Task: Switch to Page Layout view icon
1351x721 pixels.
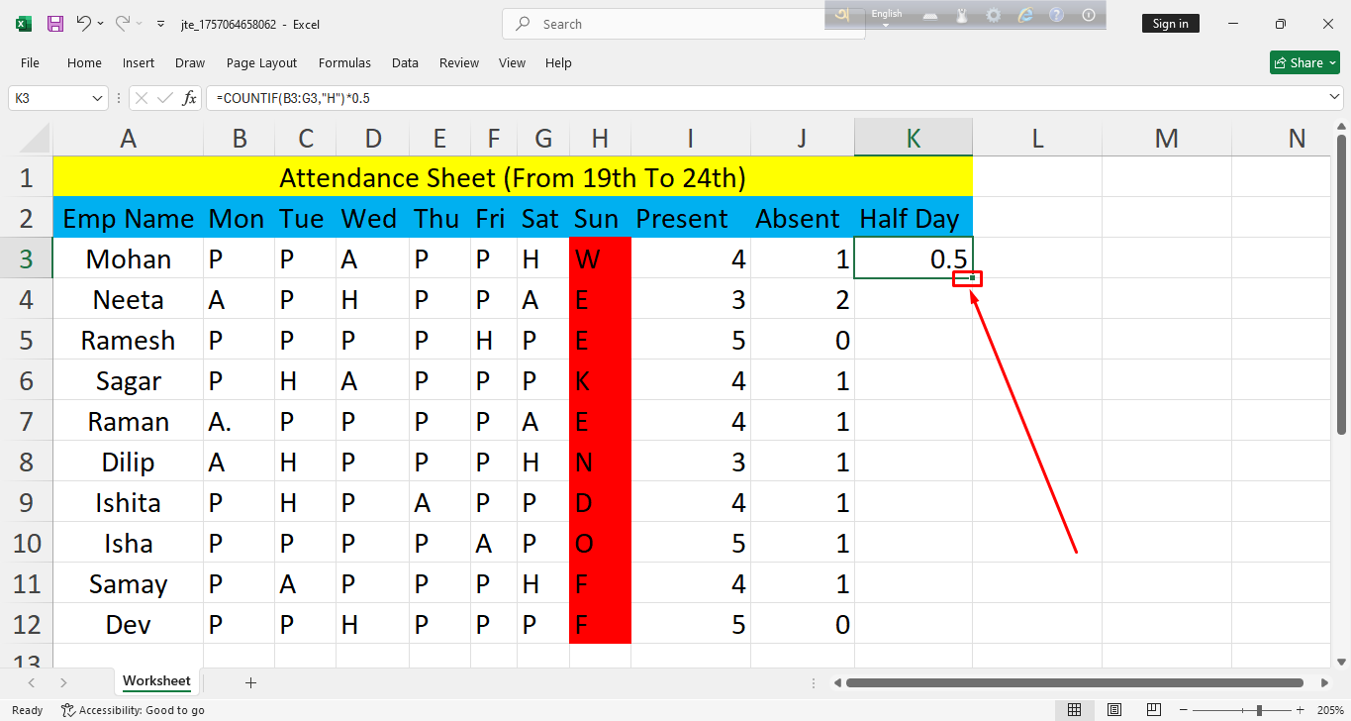Action: coord(1114,710)
